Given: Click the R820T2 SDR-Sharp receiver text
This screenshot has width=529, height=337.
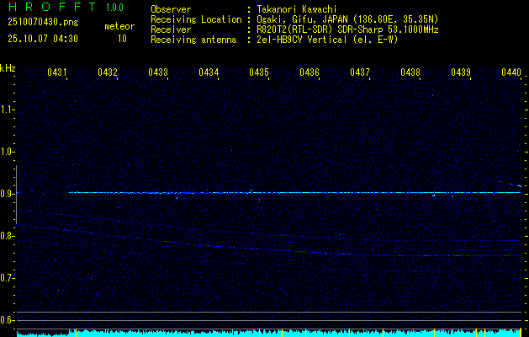Looking at the screenshot, I should (347, 28).
